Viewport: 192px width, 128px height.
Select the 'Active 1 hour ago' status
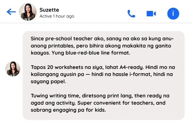coord(57,16)
